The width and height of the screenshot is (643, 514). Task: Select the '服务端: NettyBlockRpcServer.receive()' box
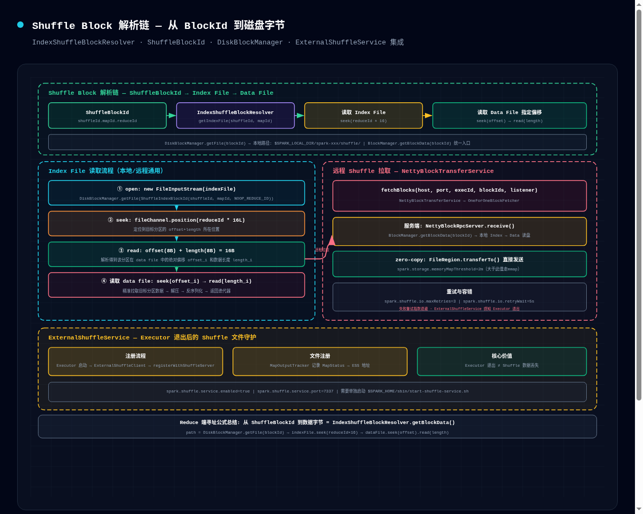coord(459,231)
